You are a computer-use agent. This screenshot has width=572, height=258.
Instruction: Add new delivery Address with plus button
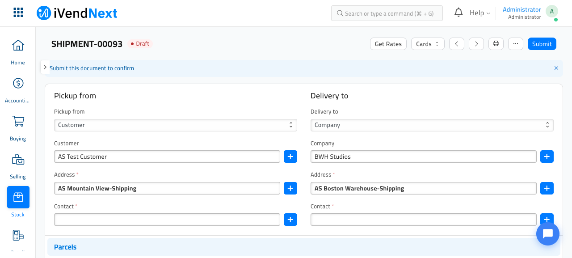pyautogui.click(x=547, y=188)
